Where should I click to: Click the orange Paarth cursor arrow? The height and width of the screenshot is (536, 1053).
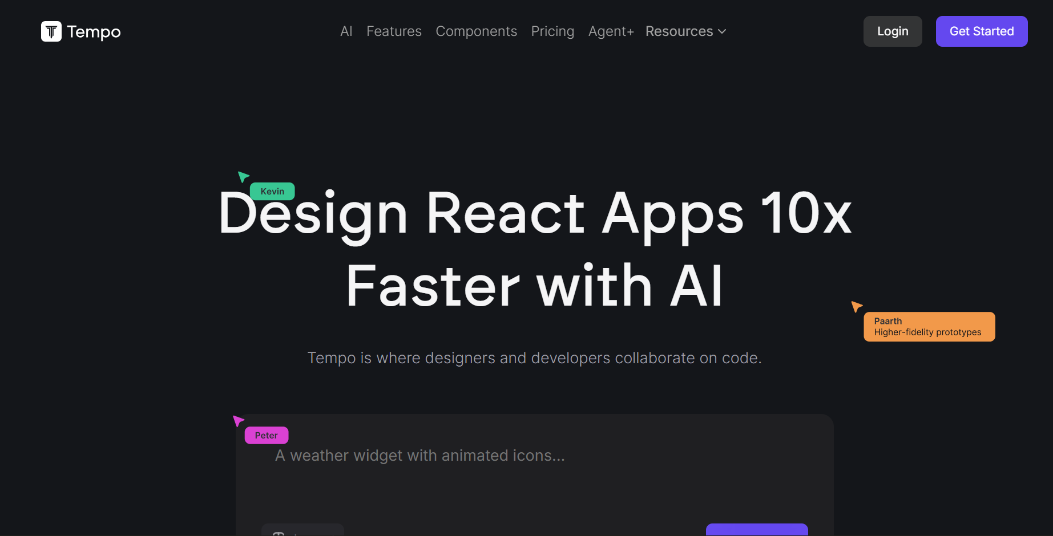point(856,306)
